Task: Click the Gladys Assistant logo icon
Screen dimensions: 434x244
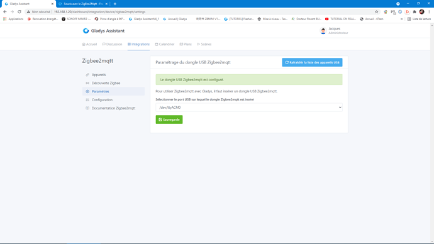Action: click(x=86, y=31)
